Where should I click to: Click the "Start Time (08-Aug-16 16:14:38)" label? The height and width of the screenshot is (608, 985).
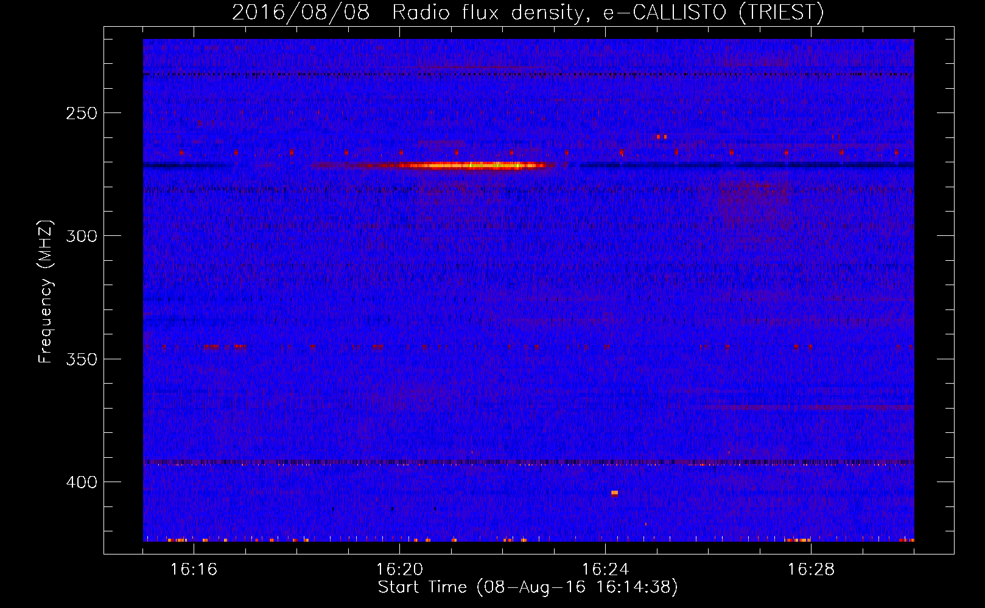click(x=528, y=587)
